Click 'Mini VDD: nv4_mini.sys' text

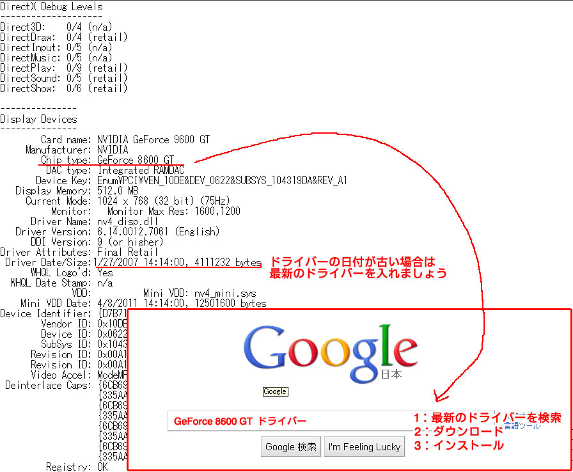200,293
